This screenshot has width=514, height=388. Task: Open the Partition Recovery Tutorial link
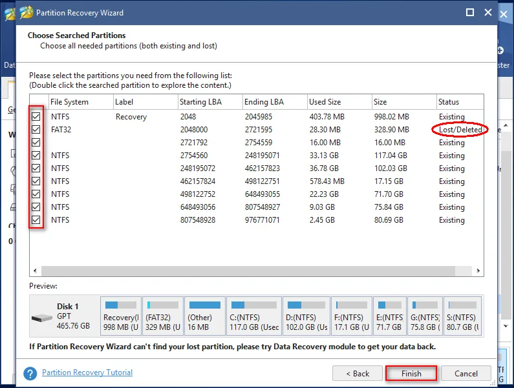click(87, 373)
